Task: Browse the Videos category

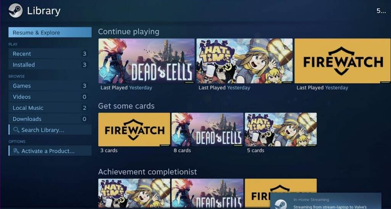Action: pos(50,96)
